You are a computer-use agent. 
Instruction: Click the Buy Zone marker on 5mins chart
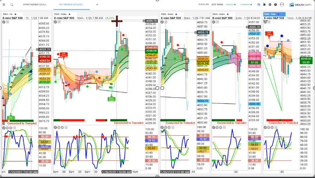[x=112, y=99]
